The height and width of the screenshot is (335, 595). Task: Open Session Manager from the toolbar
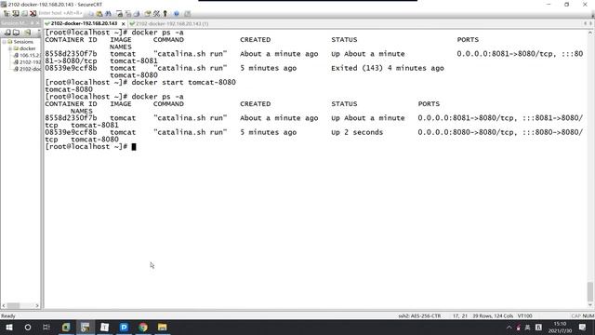[x=7, y=13]
